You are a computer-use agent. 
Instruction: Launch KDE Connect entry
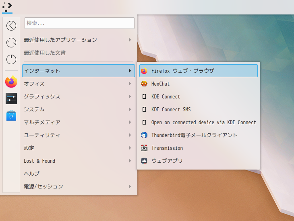click(199, 96)
